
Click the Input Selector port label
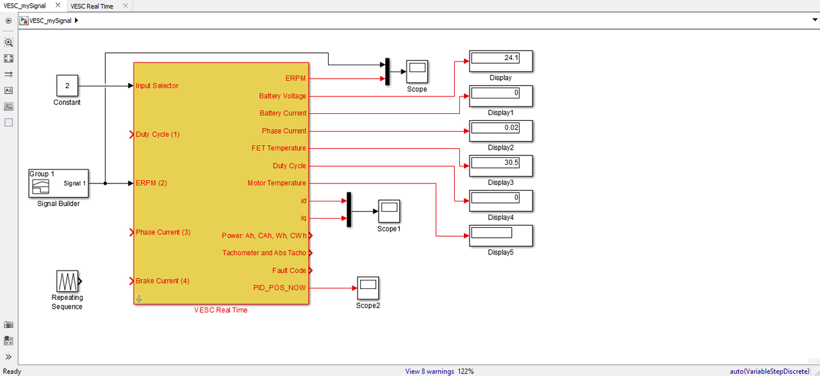coord(157,86)
